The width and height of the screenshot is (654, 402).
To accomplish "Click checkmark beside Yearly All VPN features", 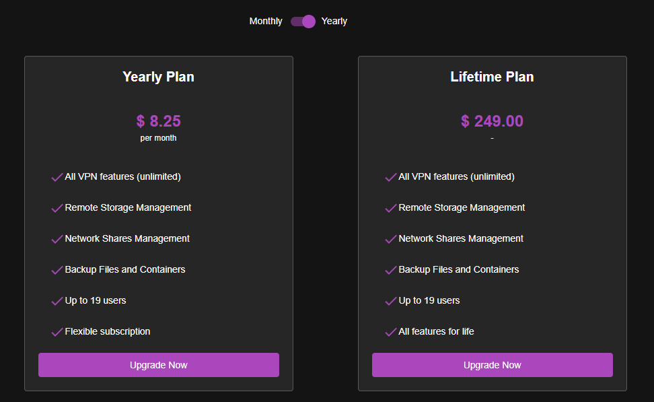I will click(x=57, y=178).
